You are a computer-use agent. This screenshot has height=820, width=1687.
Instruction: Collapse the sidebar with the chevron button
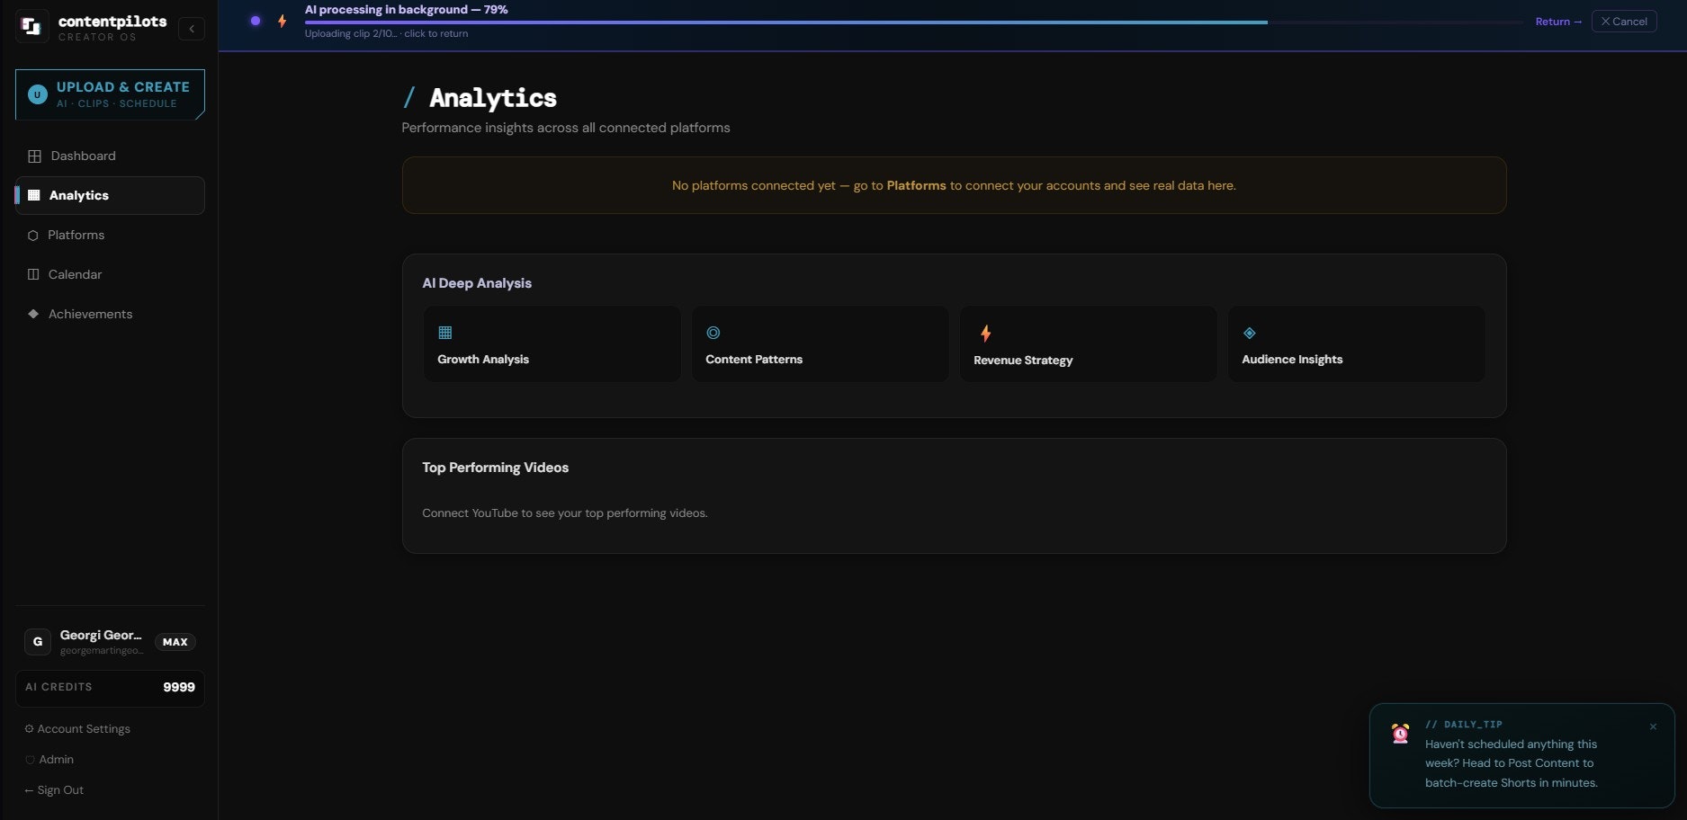[191, 29]
